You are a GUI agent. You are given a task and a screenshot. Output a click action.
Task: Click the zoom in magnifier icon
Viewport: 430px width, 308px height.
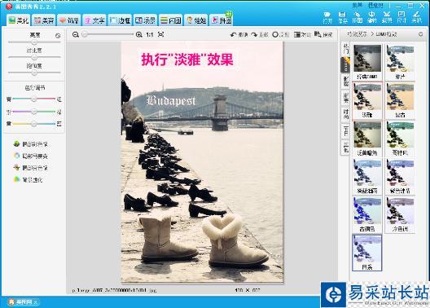(138, 34)
